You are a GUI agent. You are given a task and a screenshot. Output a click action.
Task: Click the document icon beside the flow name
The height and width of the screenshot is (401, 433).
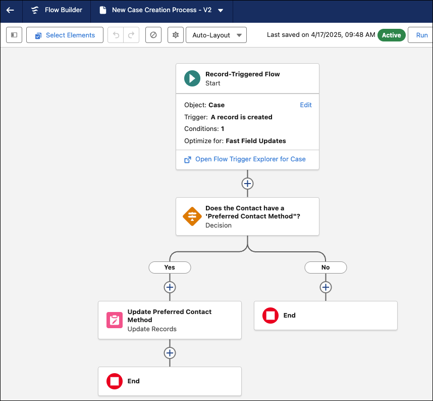tap(103, 10)
